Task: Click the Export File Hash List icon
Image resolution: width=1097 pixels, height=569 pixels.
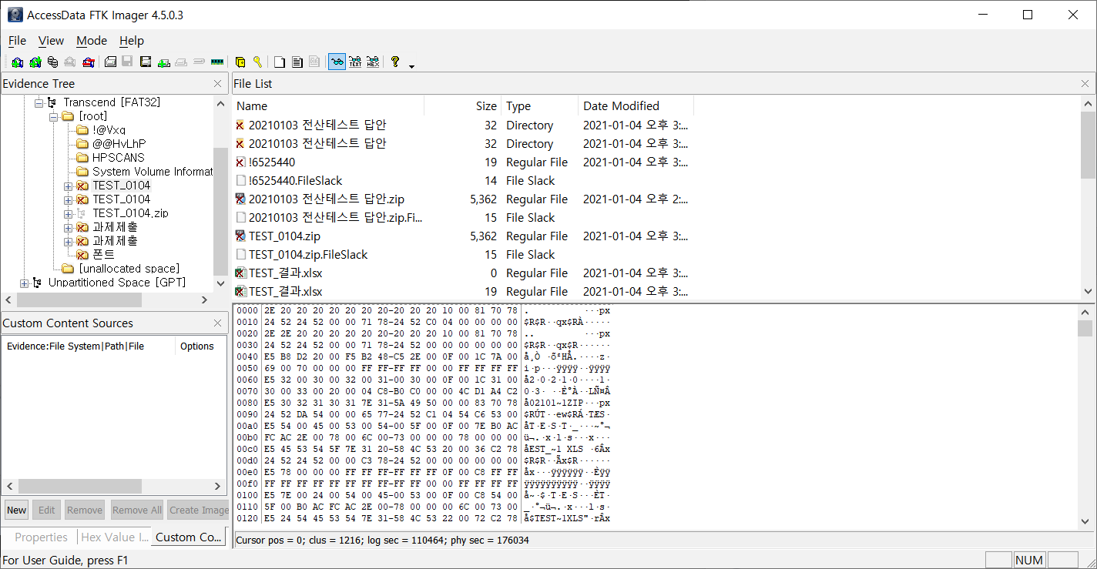Action: pyautogui.click(x=297, y=62)
